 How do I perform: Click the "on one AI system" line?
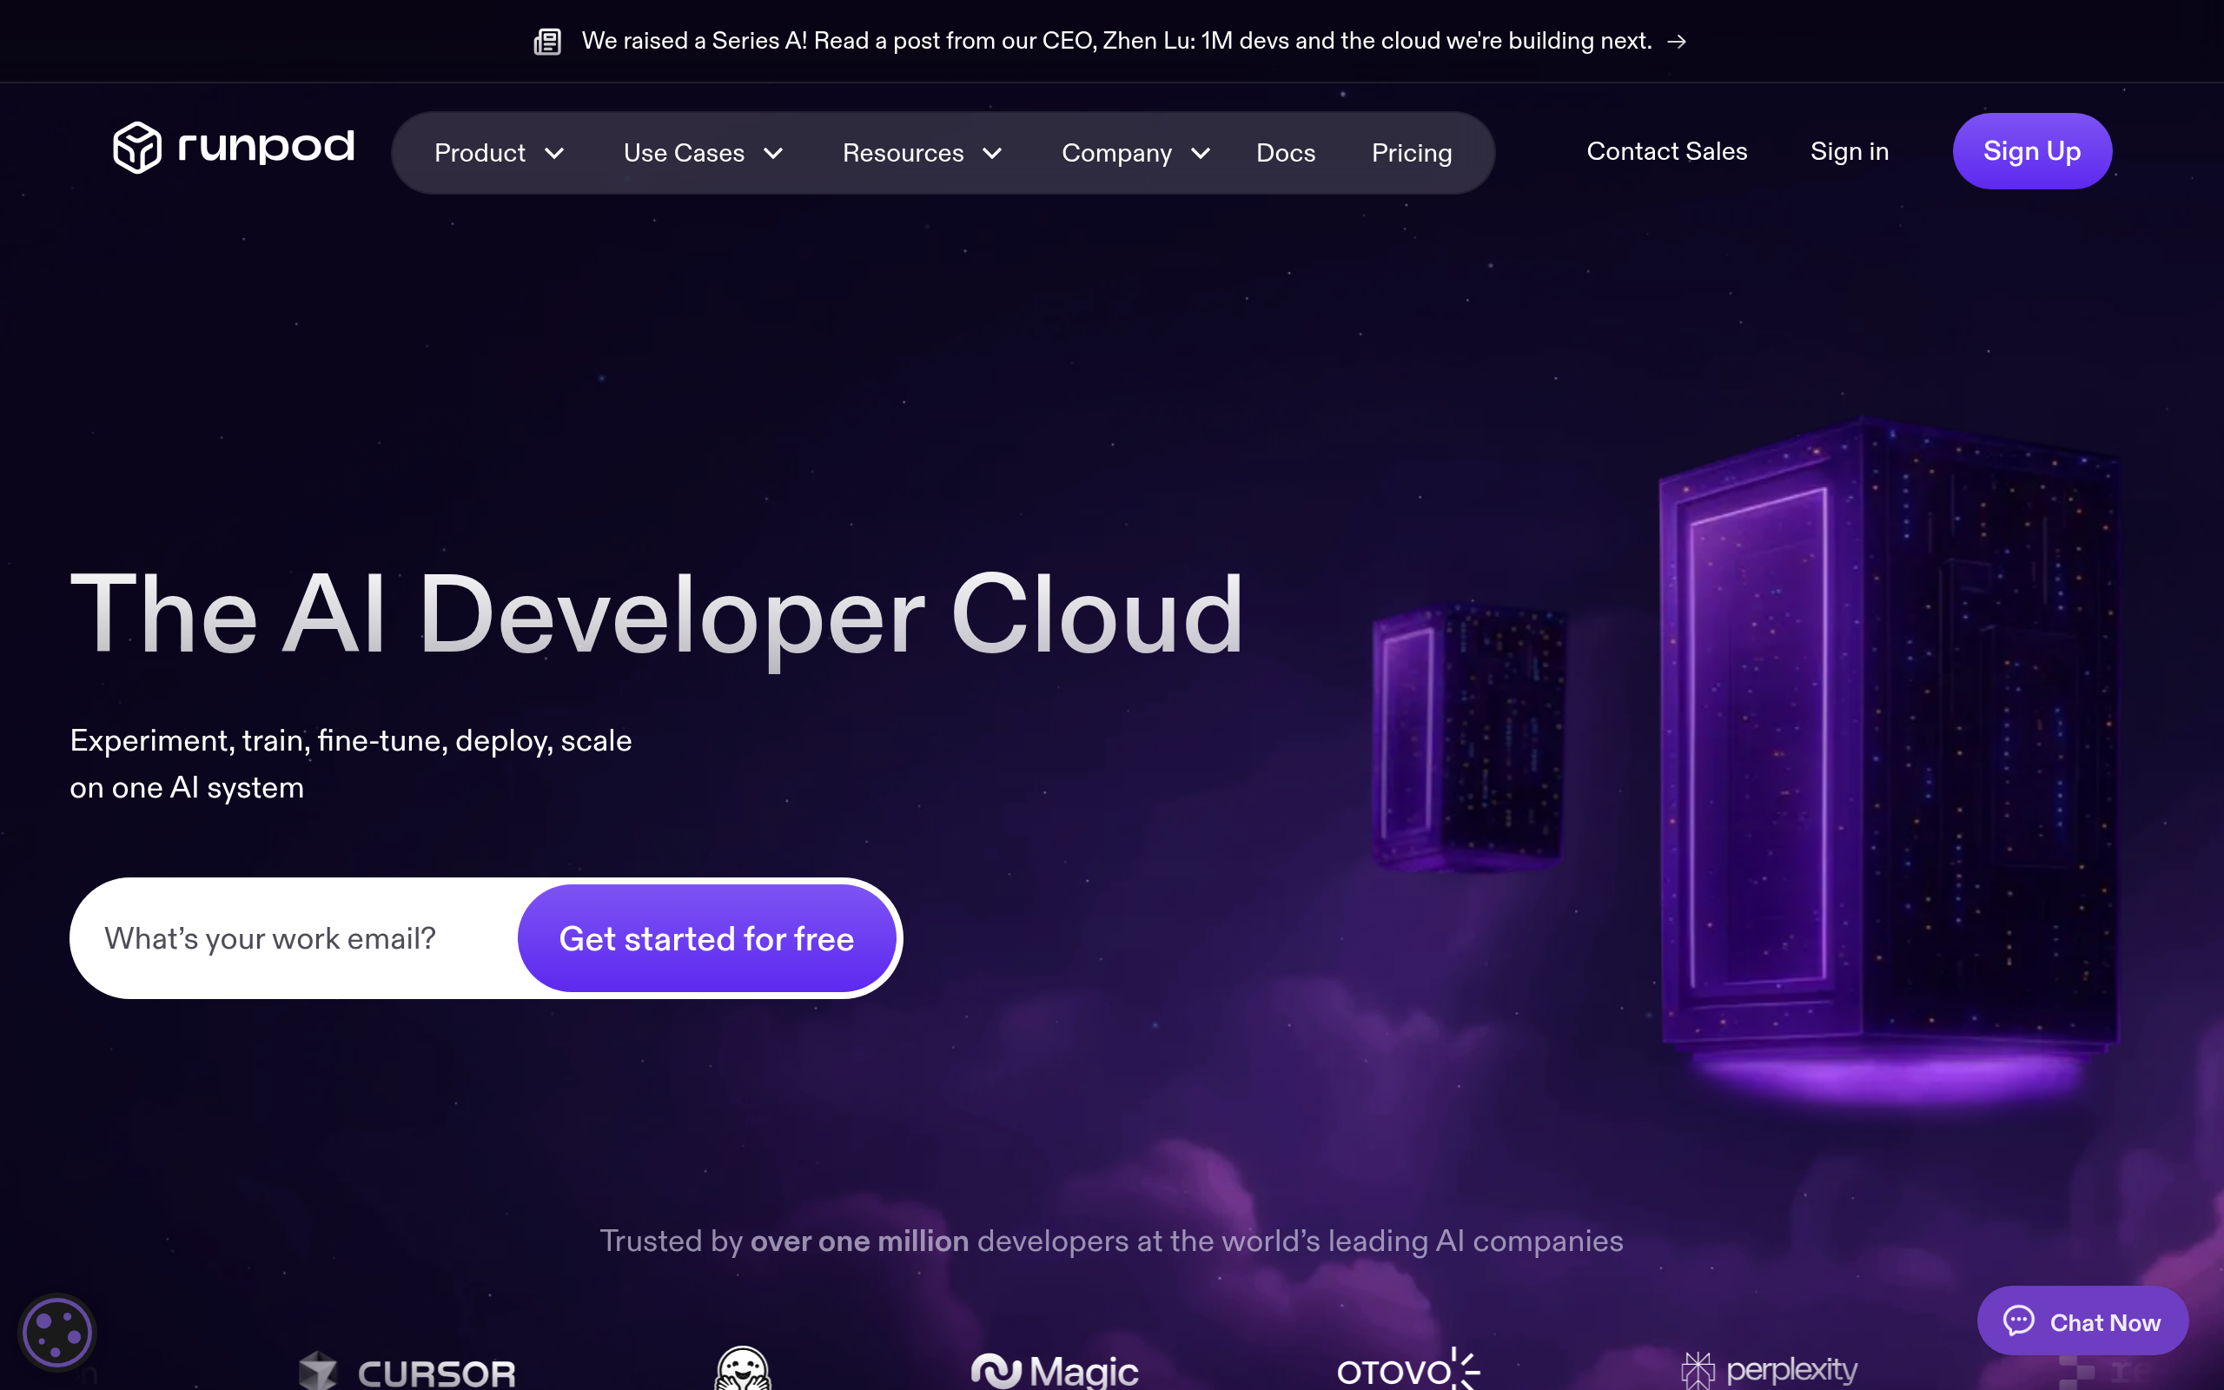pos(187,788)
